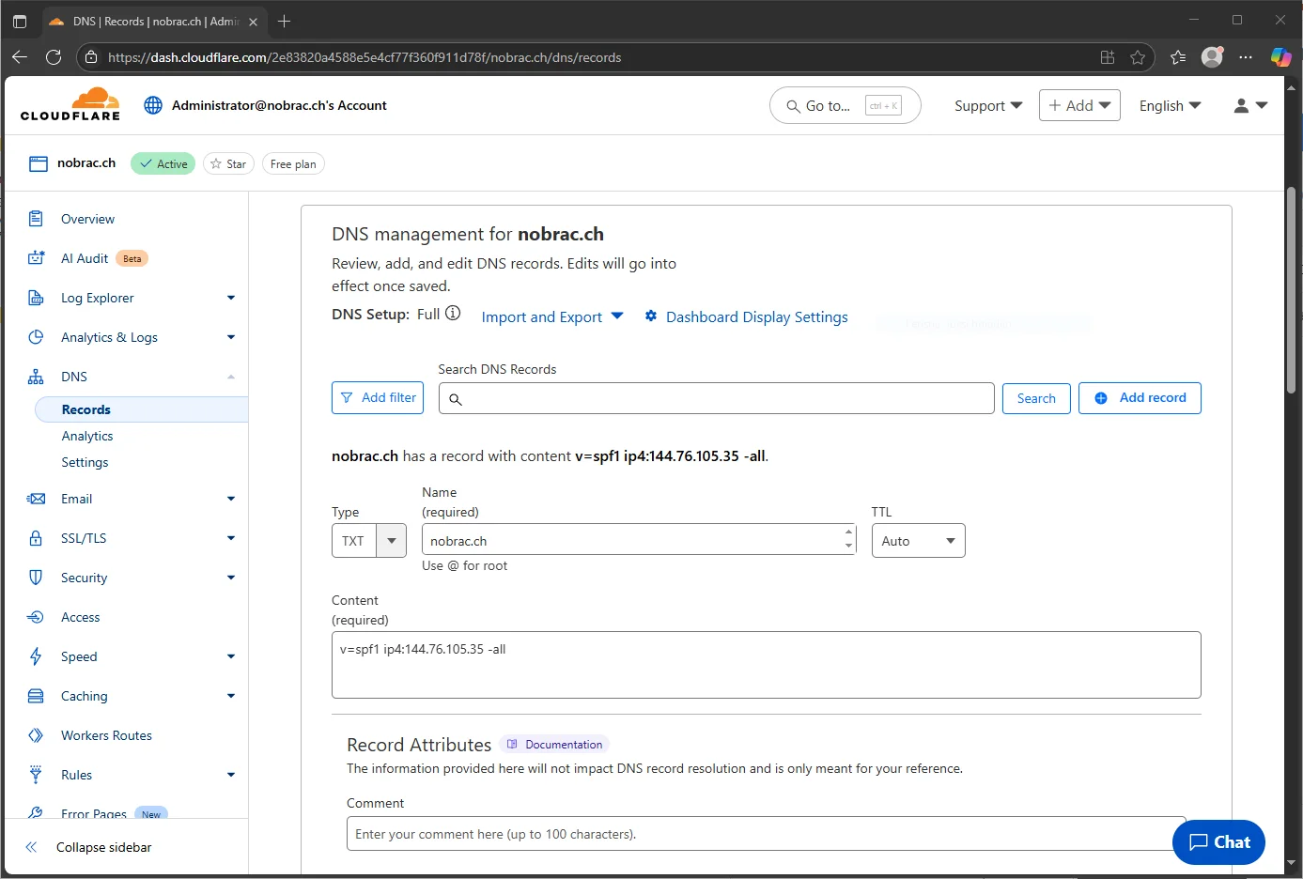The height and width of the screenshot is (879, 1303).
Task: Toggle the Star button for nobrac.ch
Action: (x=228, y=163)
